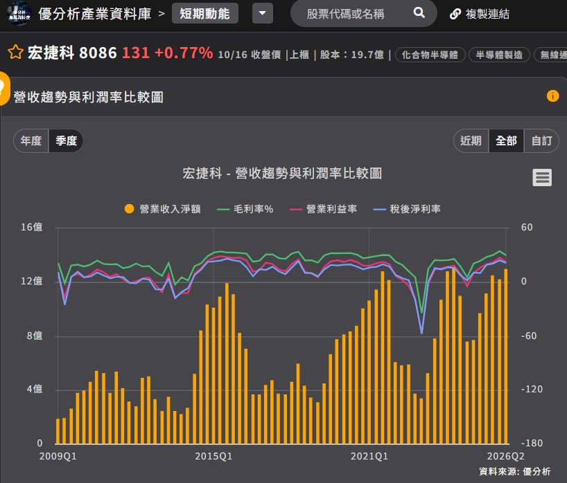Click the 資料來源: 優分析 credit text
This screenshot has height=483, width=567.
514,471
